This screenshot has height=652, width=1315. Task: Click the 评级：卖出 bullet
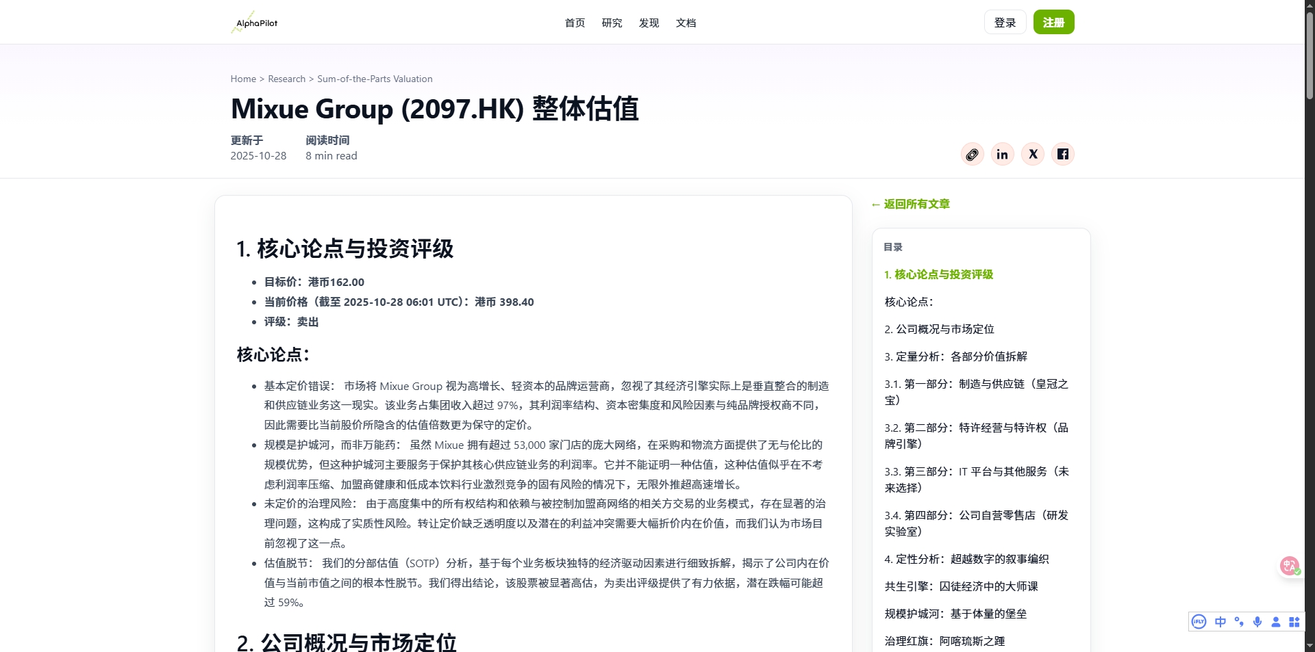coord(292,322)
